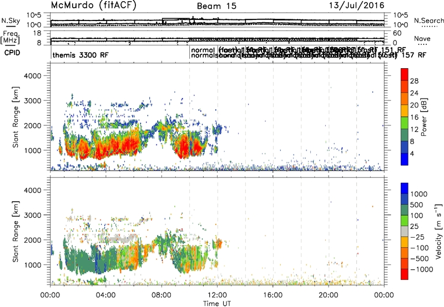Select the 4000 tick of the Velocity panel
444x307 pixels.
32,190
